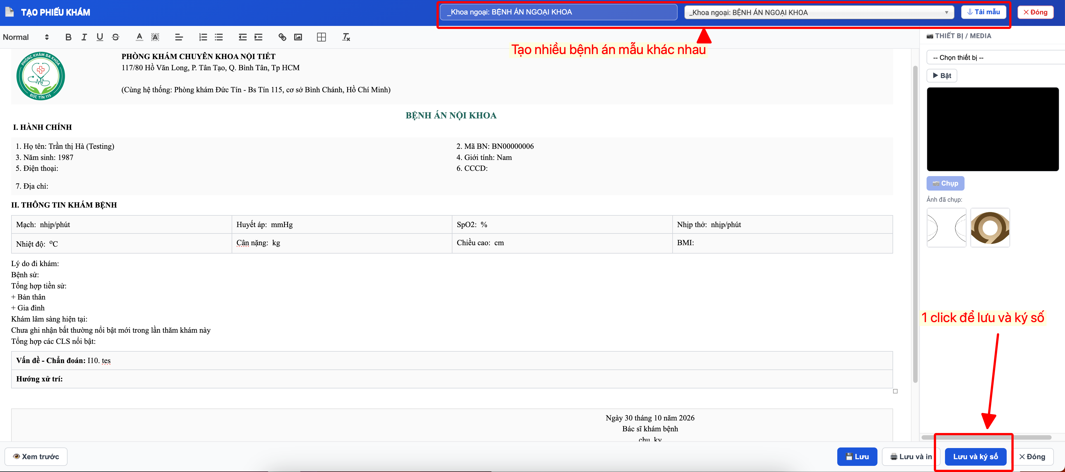Viewport: 1065px width, 472px height.
Task: Click the Hướng xử trí row
Action: click(452, 379)
